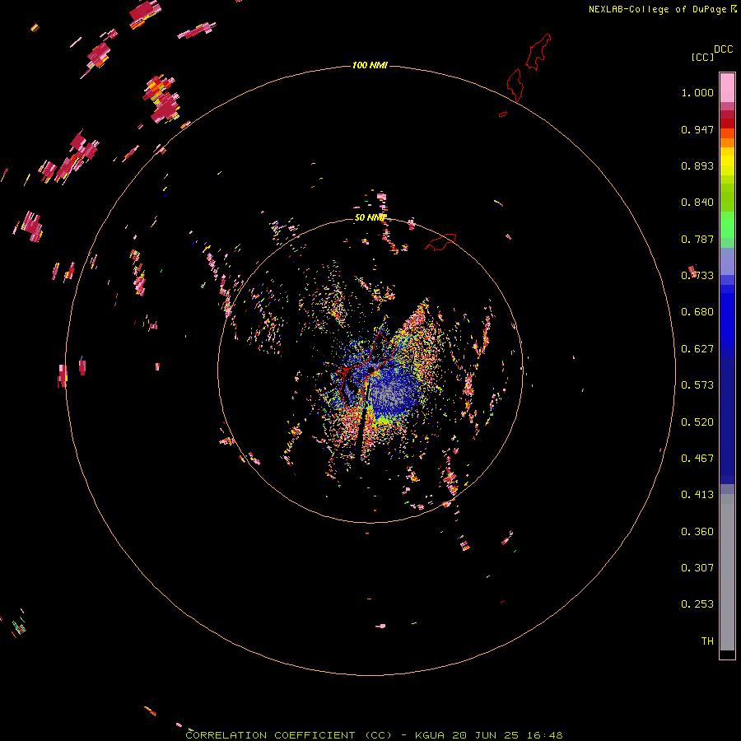Click the 0.627 scale value

tap(697, 349)
